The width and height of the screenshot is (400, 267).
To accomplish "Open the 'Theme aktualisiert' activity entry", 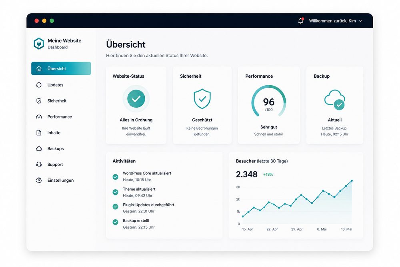I will coord(139,189).
